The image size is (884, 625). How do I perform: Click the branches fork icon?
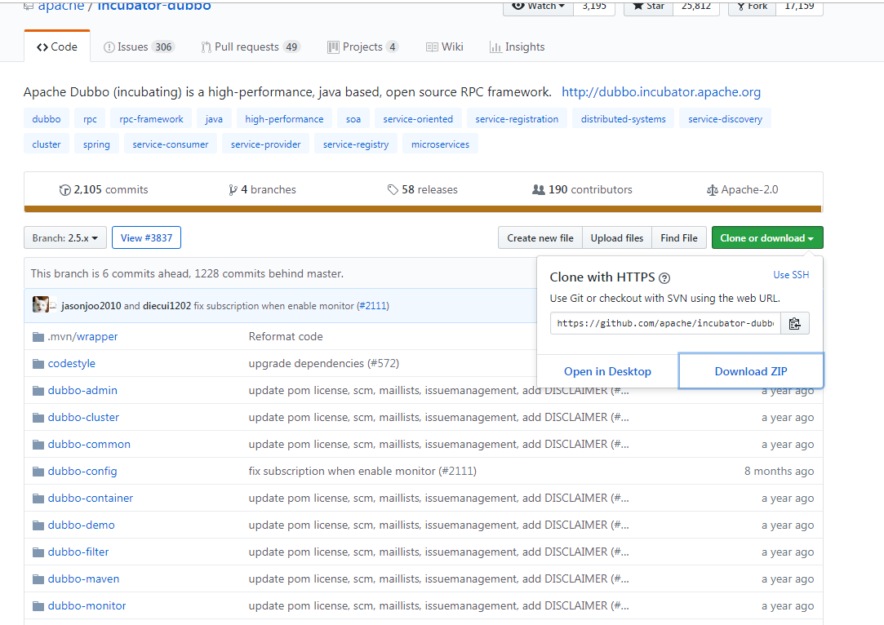[233, 190]
